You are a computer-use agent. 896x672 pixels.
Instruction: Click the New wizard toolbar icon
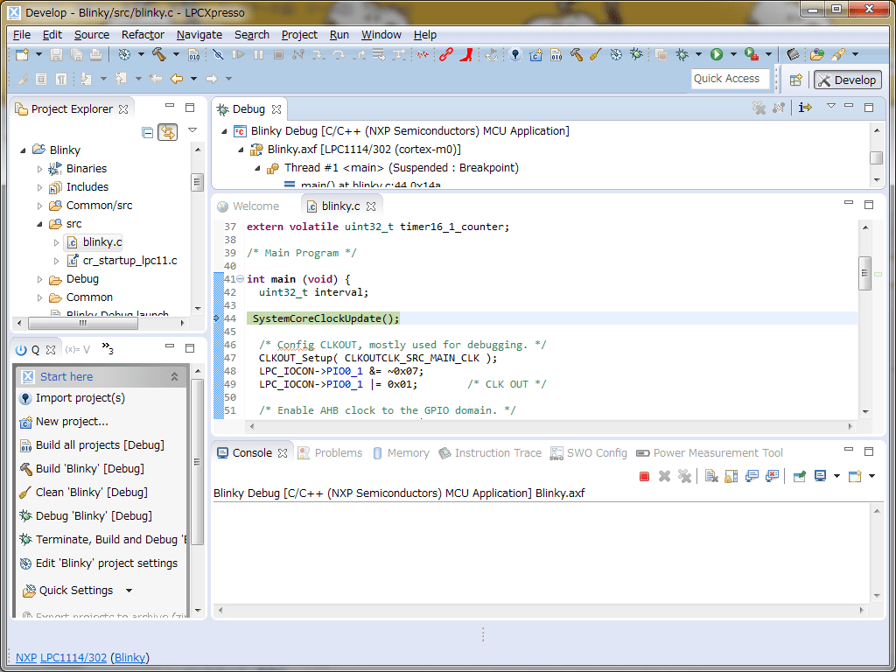tap(22, 54)
